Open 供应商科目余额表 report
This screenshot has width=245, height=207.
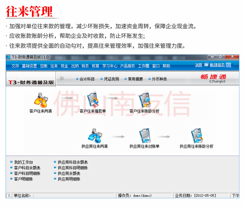tap(71, 162)
